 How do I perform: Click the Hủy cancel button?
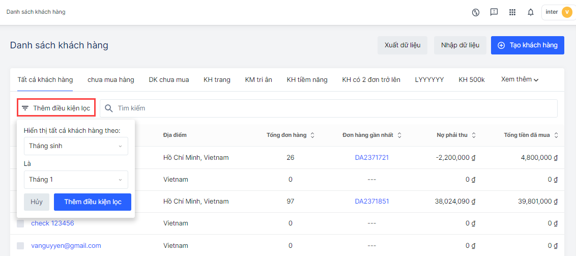(37, 202)
